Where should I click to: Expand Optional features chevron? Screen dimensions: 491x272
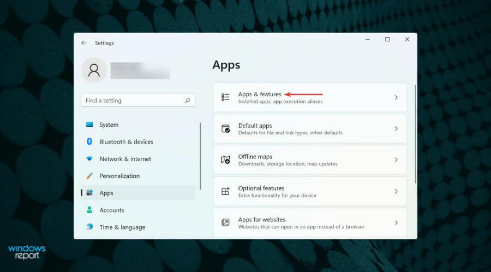pos(396,191)
